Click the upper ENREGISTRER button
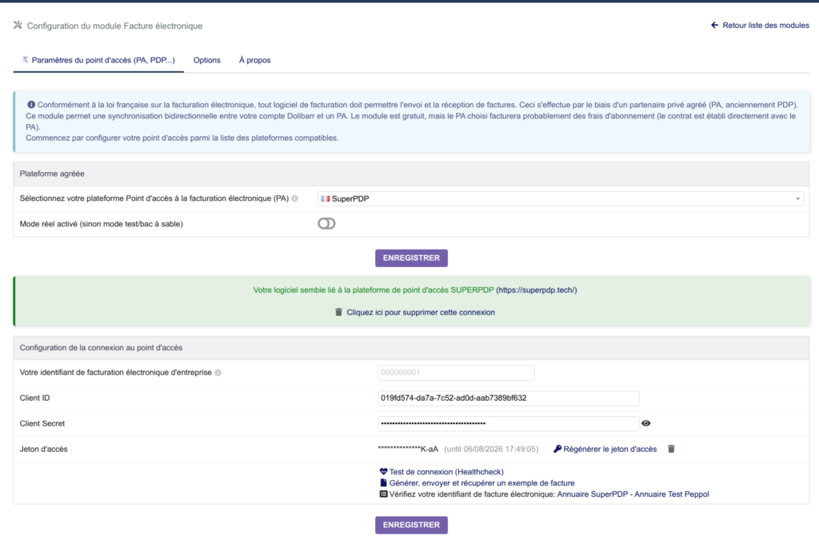The image size is (819, 548). [x=411, y=258]
